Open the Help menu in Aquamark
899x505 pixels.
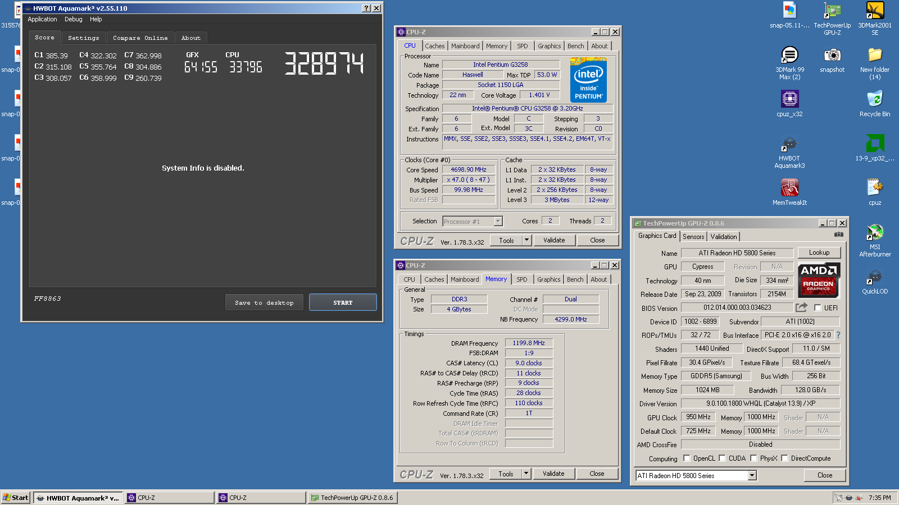96,19
